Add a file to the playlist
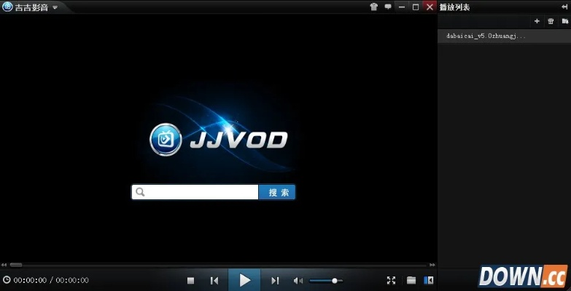The height and width of the screenshot is (291, 571). coord(537,21)
